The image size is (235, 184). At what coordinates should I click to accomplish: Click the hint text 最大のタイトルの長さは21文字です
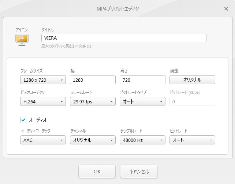pos(67,46)
